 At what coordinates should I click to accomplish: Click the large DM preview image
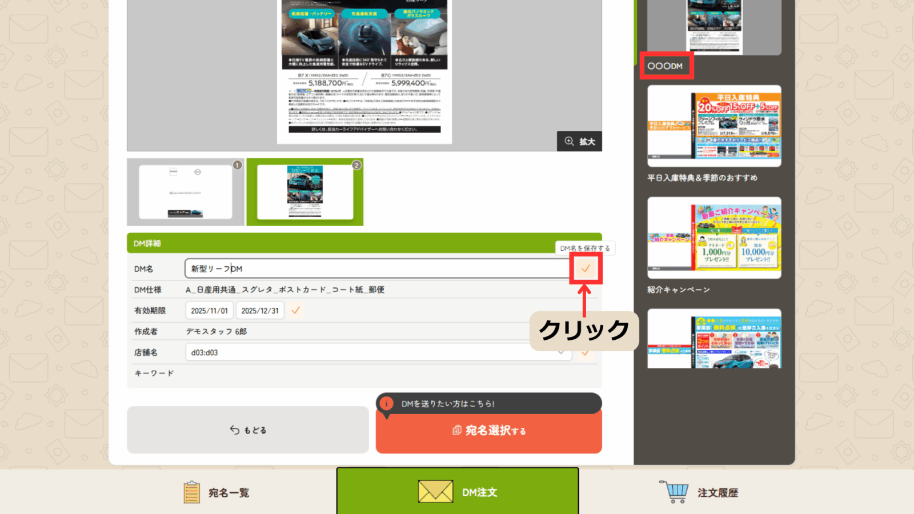[364, 71]
